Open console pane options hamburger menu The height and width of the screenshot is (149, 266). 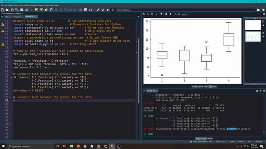(264, 91)
